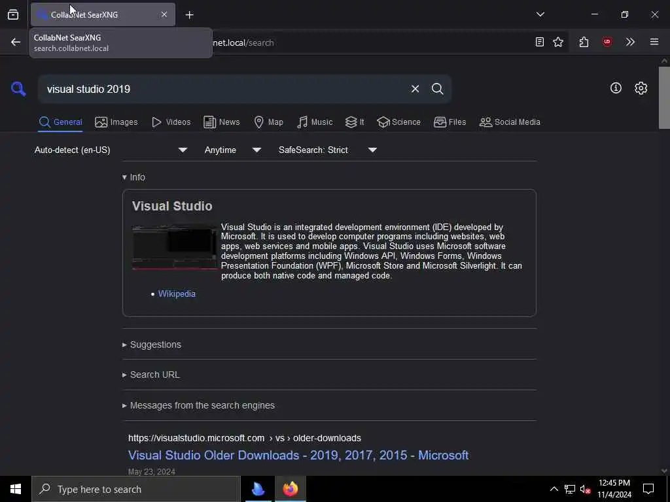
Task: Toggle Firefox reader view icon
Action: pos(539,42)
